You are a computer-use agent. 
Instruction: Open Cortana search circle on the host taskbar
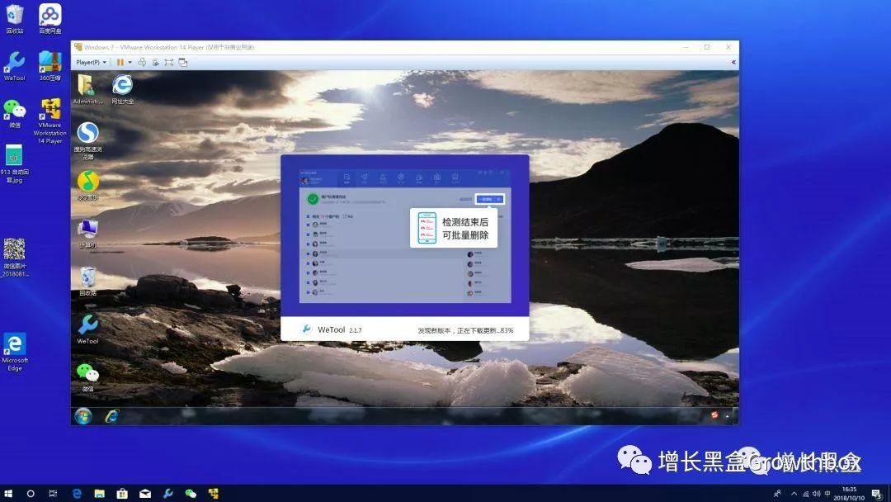point(31,494)
